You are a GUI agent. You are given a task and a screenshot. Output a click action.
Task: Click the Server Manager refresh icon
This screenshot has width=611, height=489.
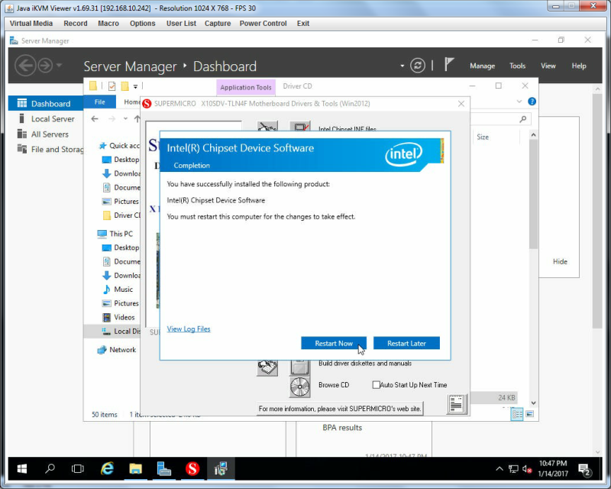417,65
